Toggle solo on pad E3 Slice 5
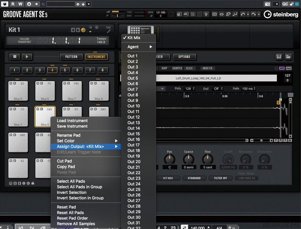Screen dimensions: 301x229 coord(15,83)
